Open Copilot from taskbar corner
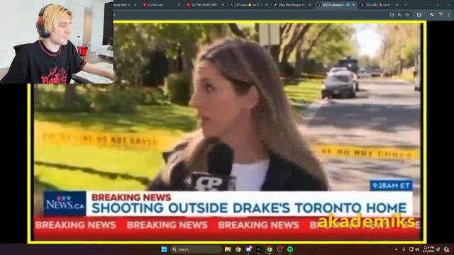Image resolution: width=454 pixels, height=255 pixels. click(446, 249)
